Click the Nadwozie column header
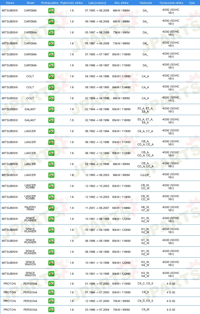The width and height of the screenshot is (200, 314). 146,3
